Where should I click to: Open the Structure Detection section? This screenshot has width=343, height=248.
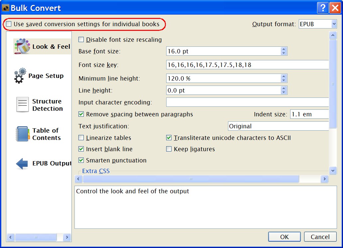39,105
